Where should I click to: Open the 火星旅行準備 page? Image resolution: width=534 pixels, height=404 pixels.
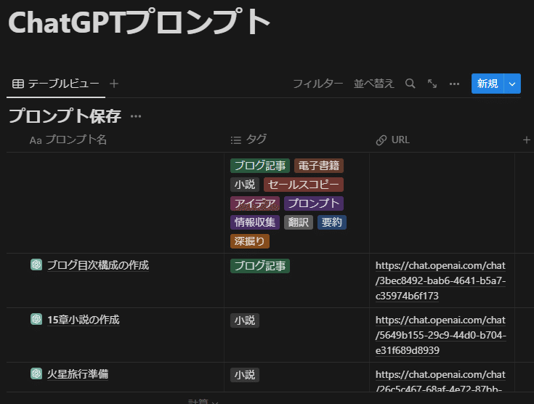coord(78,374)
